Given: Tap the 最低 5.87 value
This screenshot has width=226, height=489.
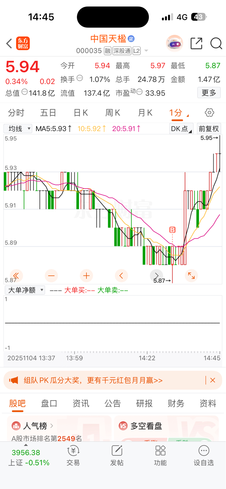Looking at the screenshot, I should point(213,65).
